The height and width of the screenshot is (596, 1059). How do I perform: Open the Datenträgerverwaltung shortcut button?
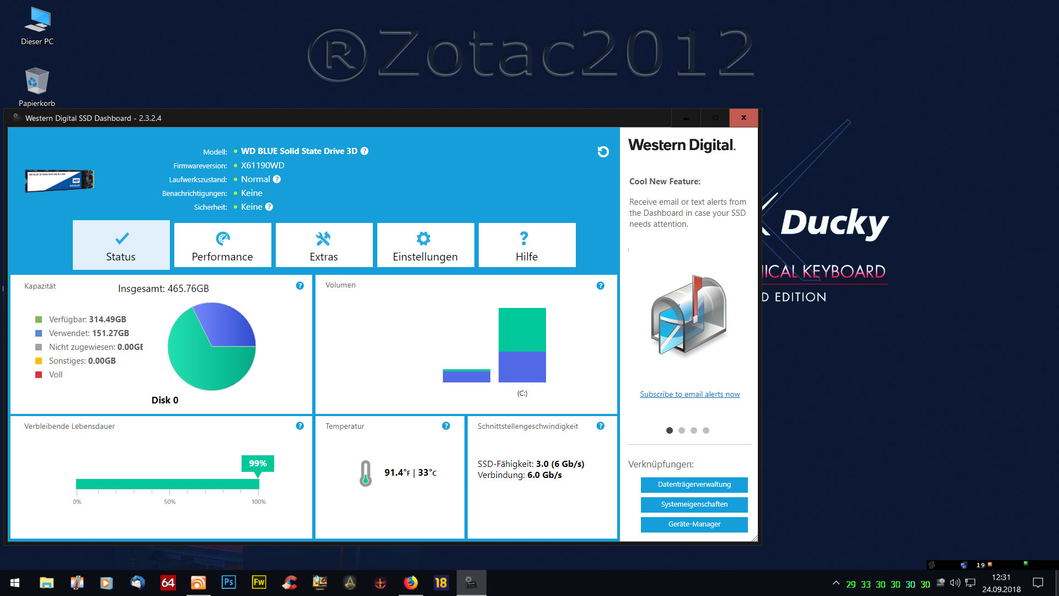pos(694,485)
